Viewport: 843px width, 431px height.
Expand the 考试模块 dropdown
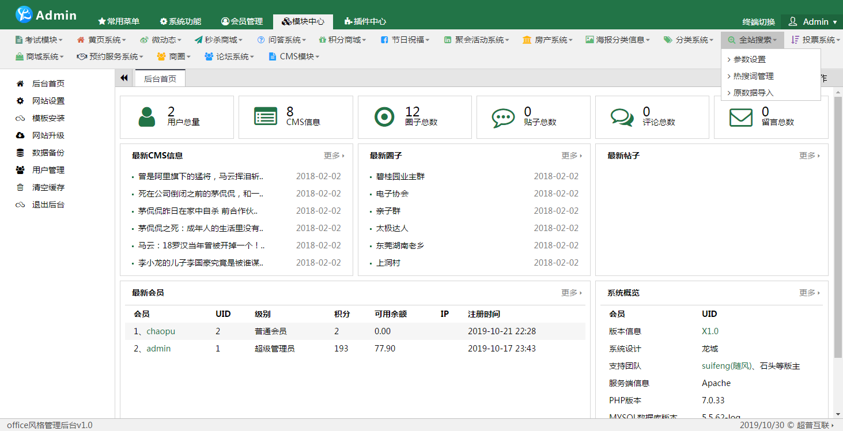(39, 40)
